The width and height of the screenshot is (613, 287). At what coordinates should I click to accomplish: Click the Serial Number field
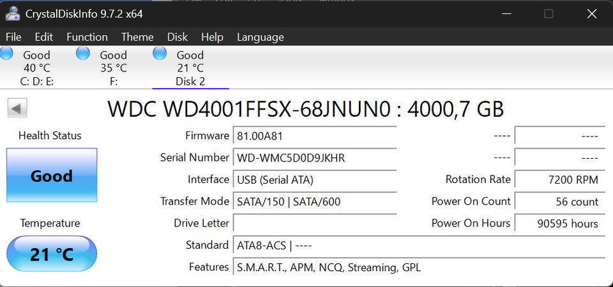click(315, 158)
